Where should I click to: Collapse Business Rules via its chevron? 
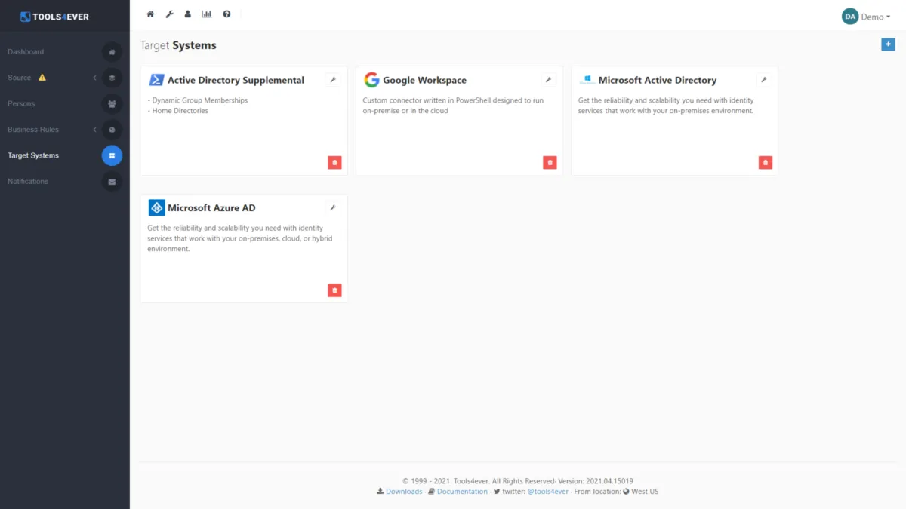point(94,129)
